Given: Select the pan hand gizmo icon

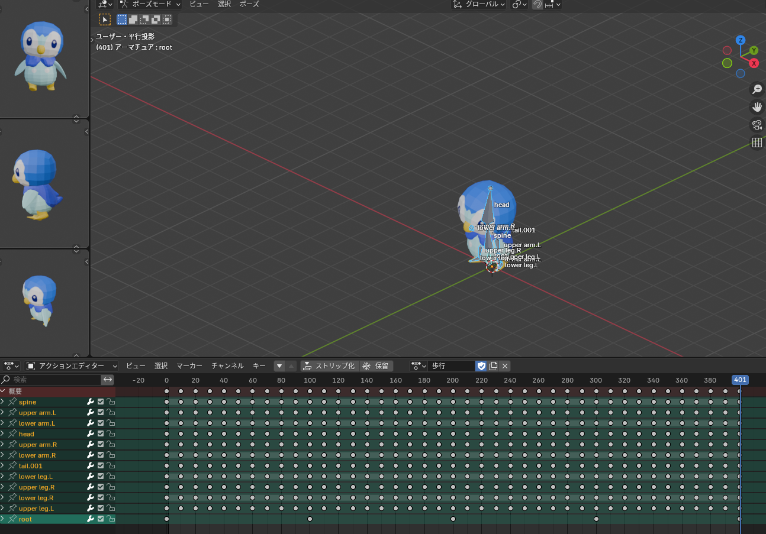Looking at the screenshot, I should 757,107.
